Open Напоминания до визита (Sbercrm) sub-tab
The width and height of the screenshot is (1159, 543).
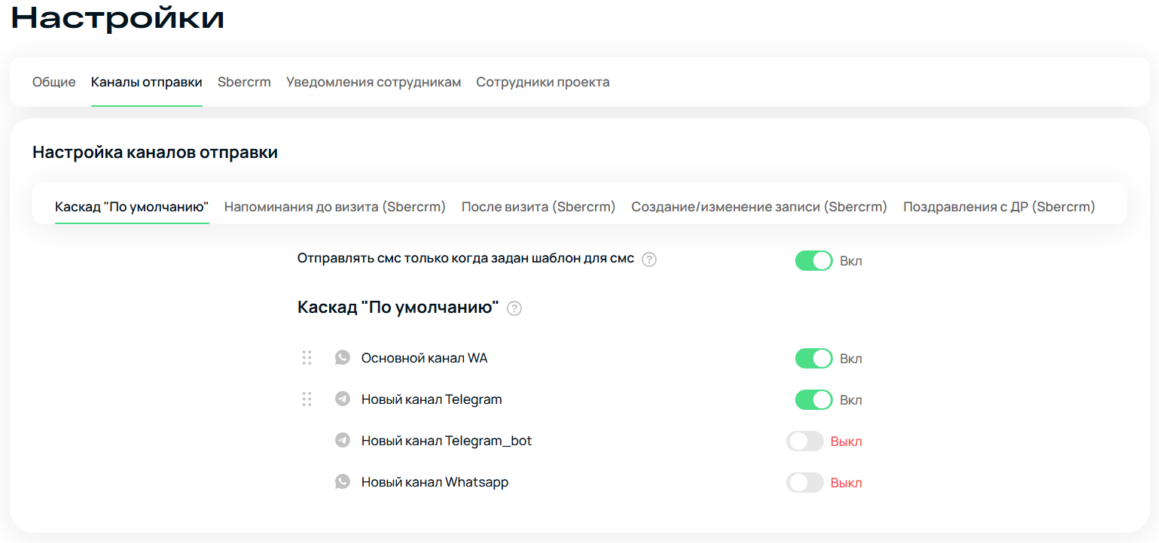pyautogui.click(x=335, y=206)
